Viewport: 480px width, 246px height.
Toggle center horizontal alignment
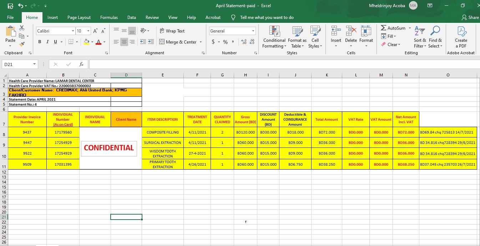(124, 42)
